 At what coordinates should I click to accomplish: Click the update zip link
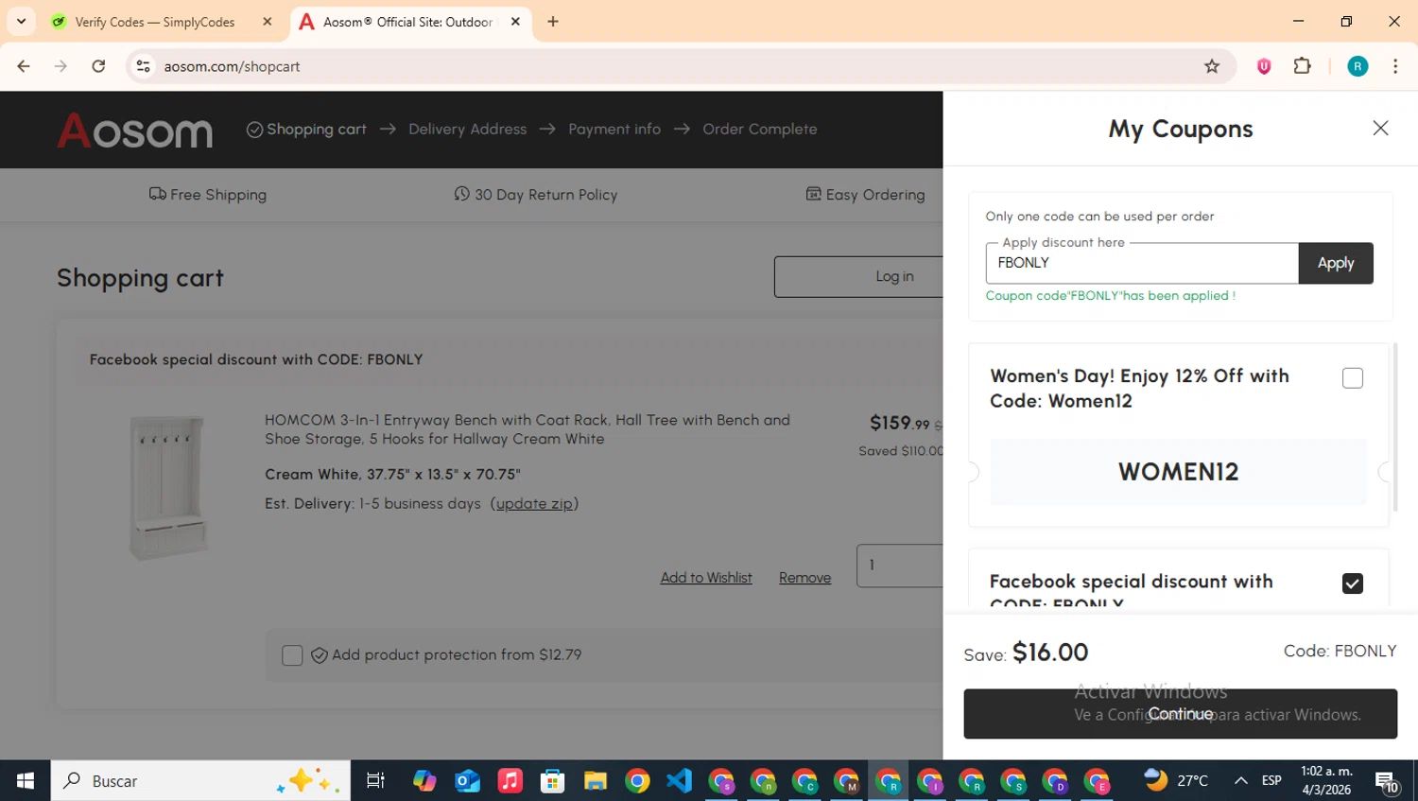click(534, 504)
